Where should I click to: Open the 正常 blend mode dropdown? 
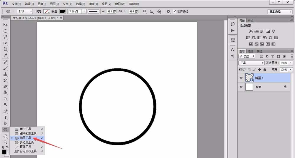pos(252,63)
